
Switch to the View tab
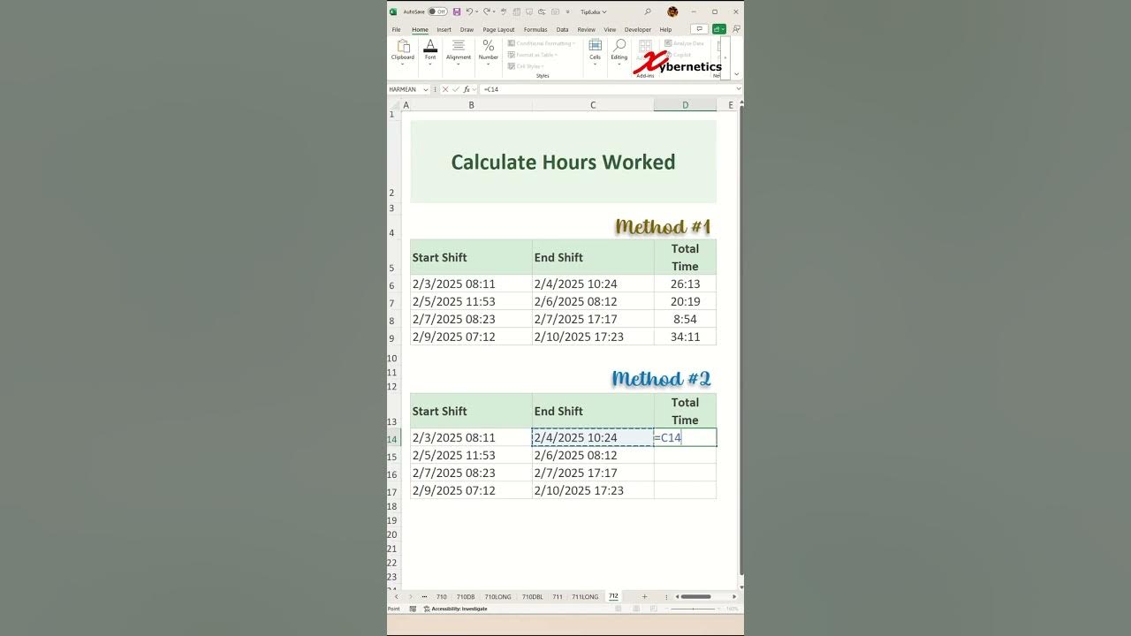(x=610, y=29)
